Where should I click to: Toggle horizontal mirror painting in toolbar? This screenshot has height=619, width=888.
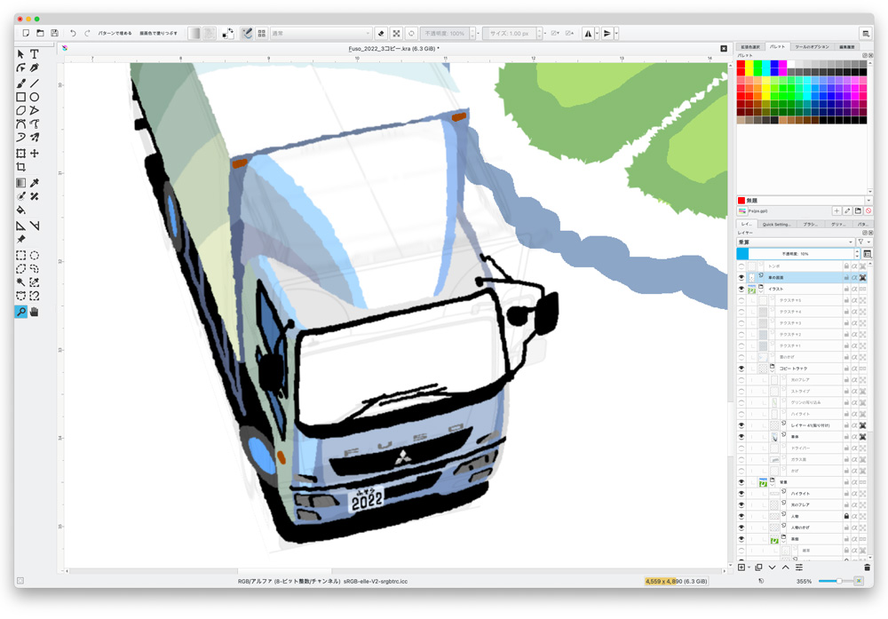click(x=588, y=34)
